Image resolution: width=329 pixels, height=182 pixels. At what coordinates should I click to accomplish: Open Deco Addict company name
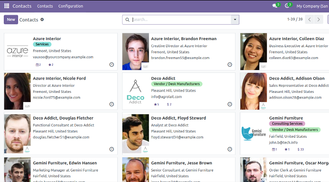(x=163, y=78)
